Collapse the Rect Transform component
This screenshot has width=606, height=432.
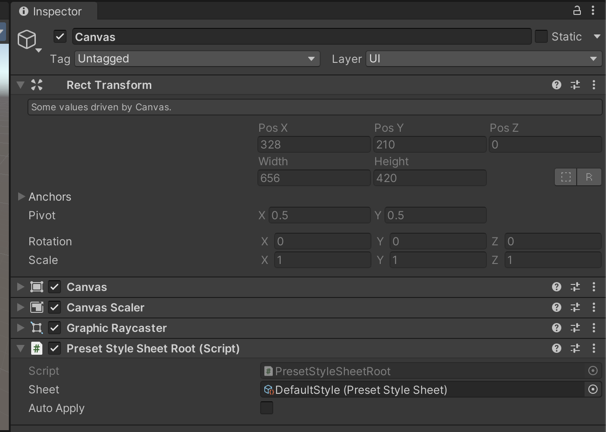click(20, 85)
